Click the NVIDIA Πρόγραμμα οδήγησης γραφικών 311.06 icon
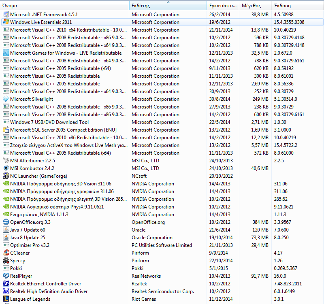 (6, 191)
